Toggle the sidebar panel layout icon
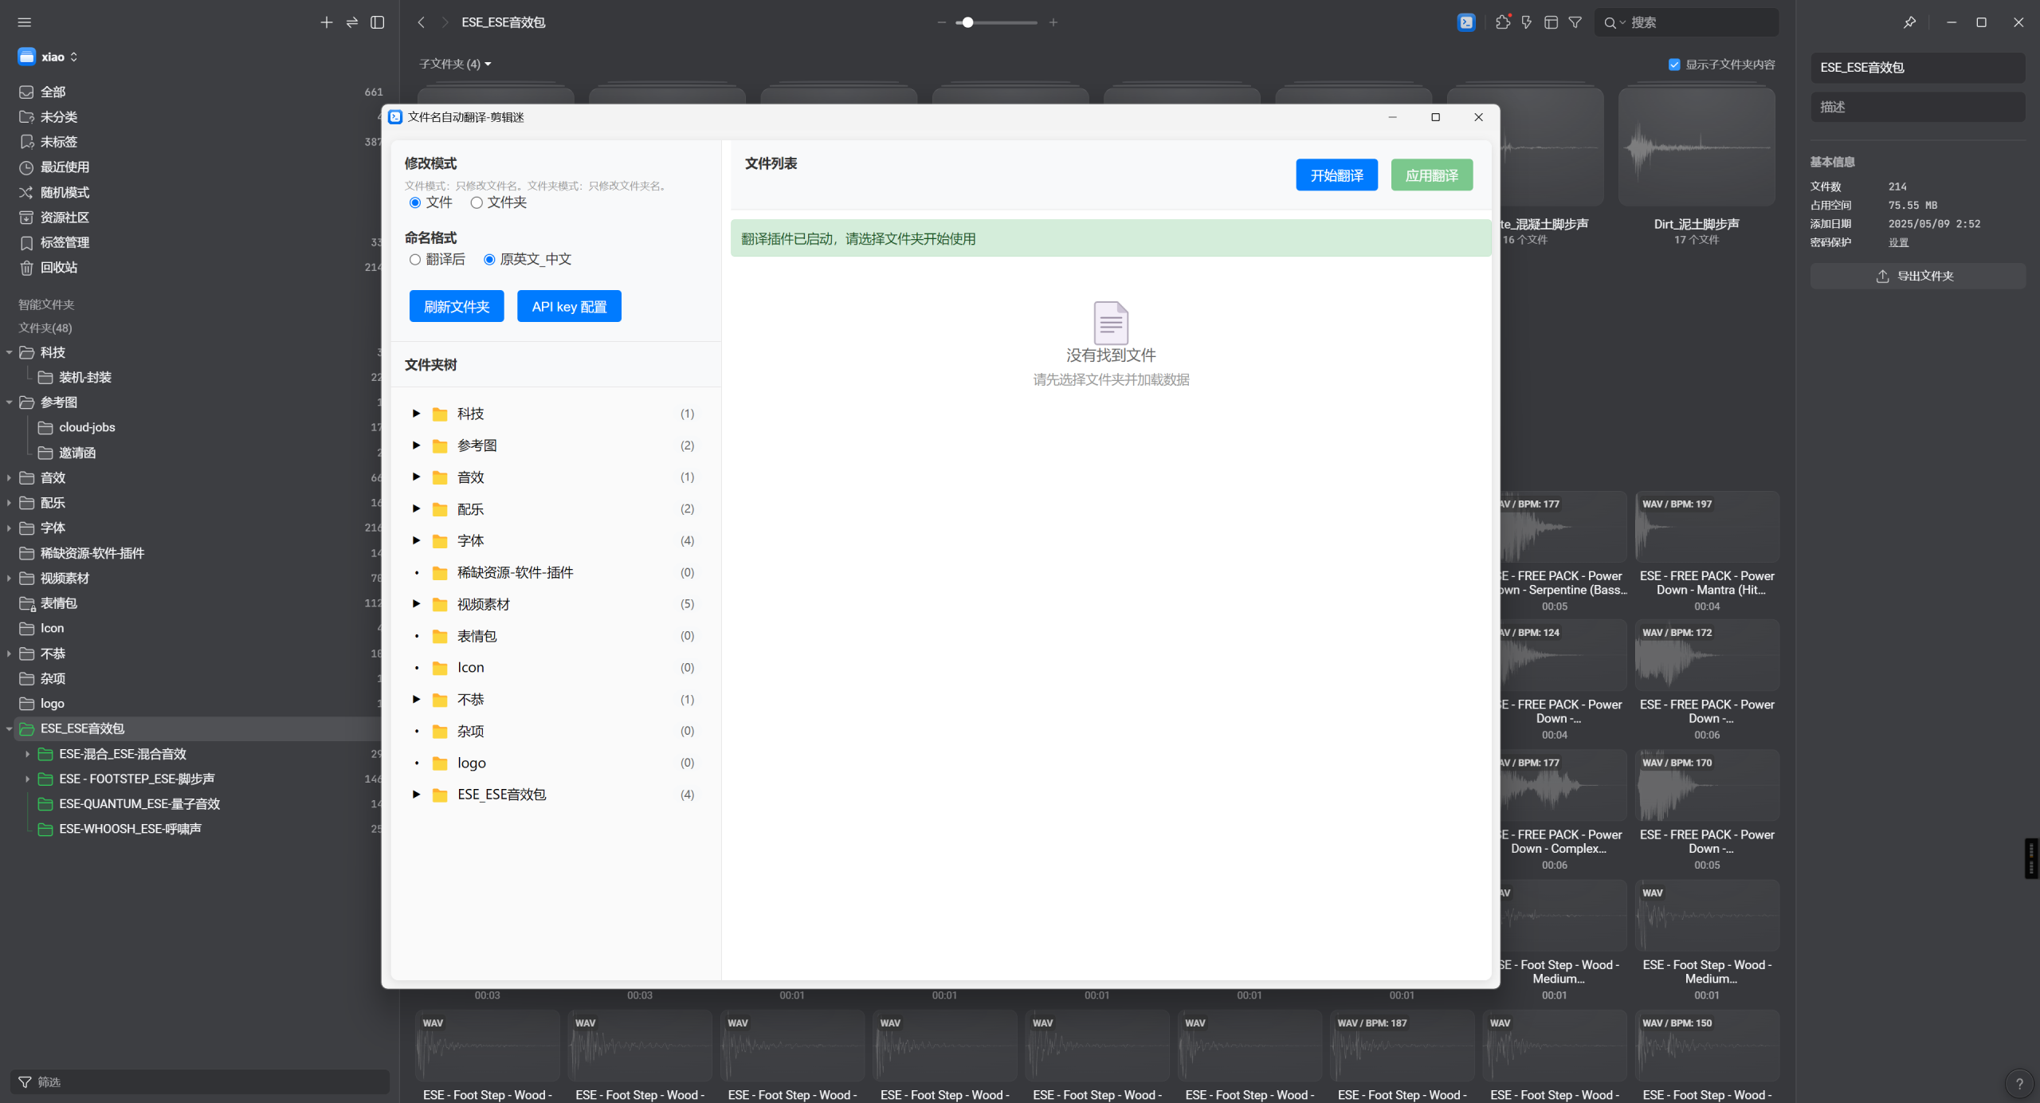This screenshot has height=1103, width=2040. coord(378,22)
